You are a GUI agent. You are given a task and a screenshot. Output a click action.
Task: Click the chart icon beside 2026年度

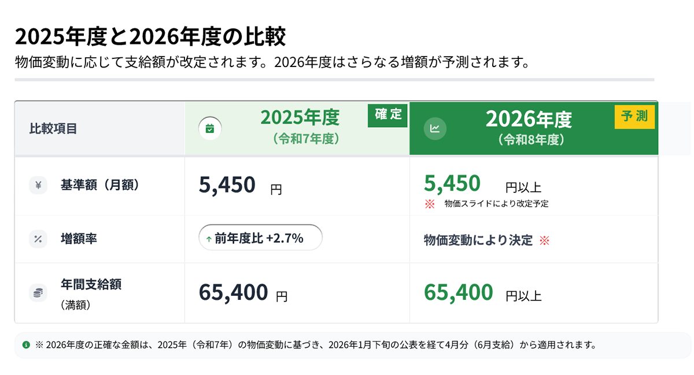(x=435, y=128)
